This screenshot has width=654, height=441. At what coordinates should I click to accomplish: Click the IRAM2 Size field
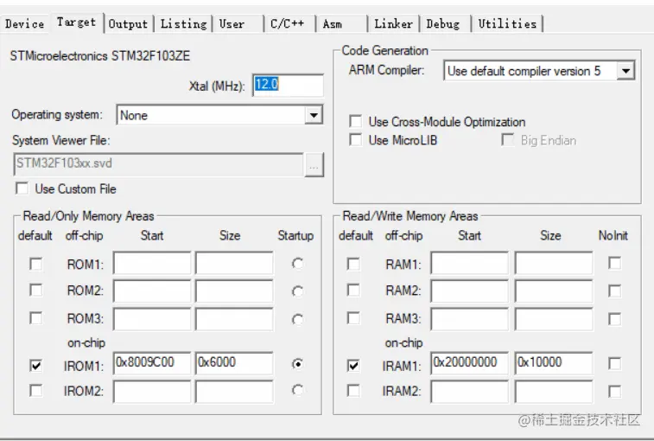pyautogui.click(x=554, y=392)
